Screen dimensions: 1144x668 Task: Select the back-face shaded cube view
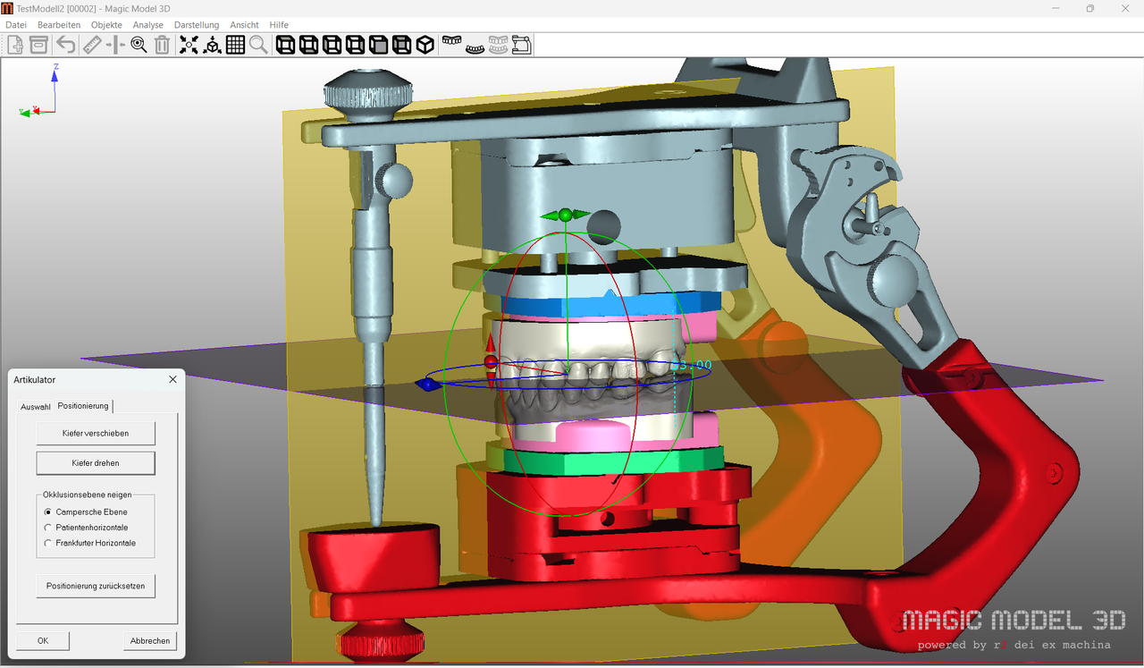(x=401, y=45)
